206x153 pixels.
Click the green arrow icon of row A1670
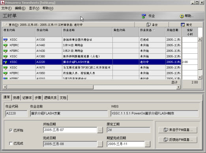click(6, 68)
